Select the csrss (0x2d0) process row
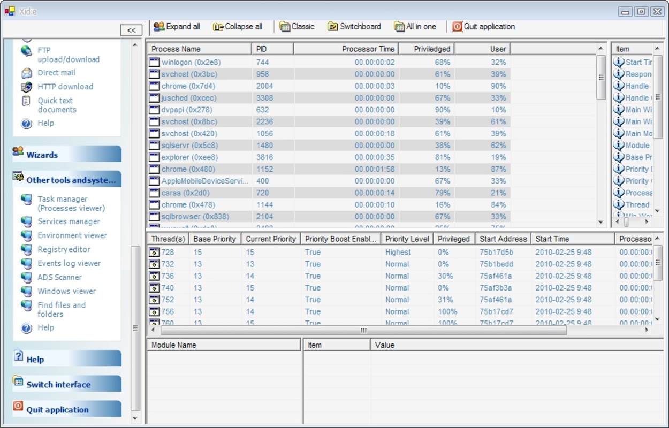 pos(329,193)
